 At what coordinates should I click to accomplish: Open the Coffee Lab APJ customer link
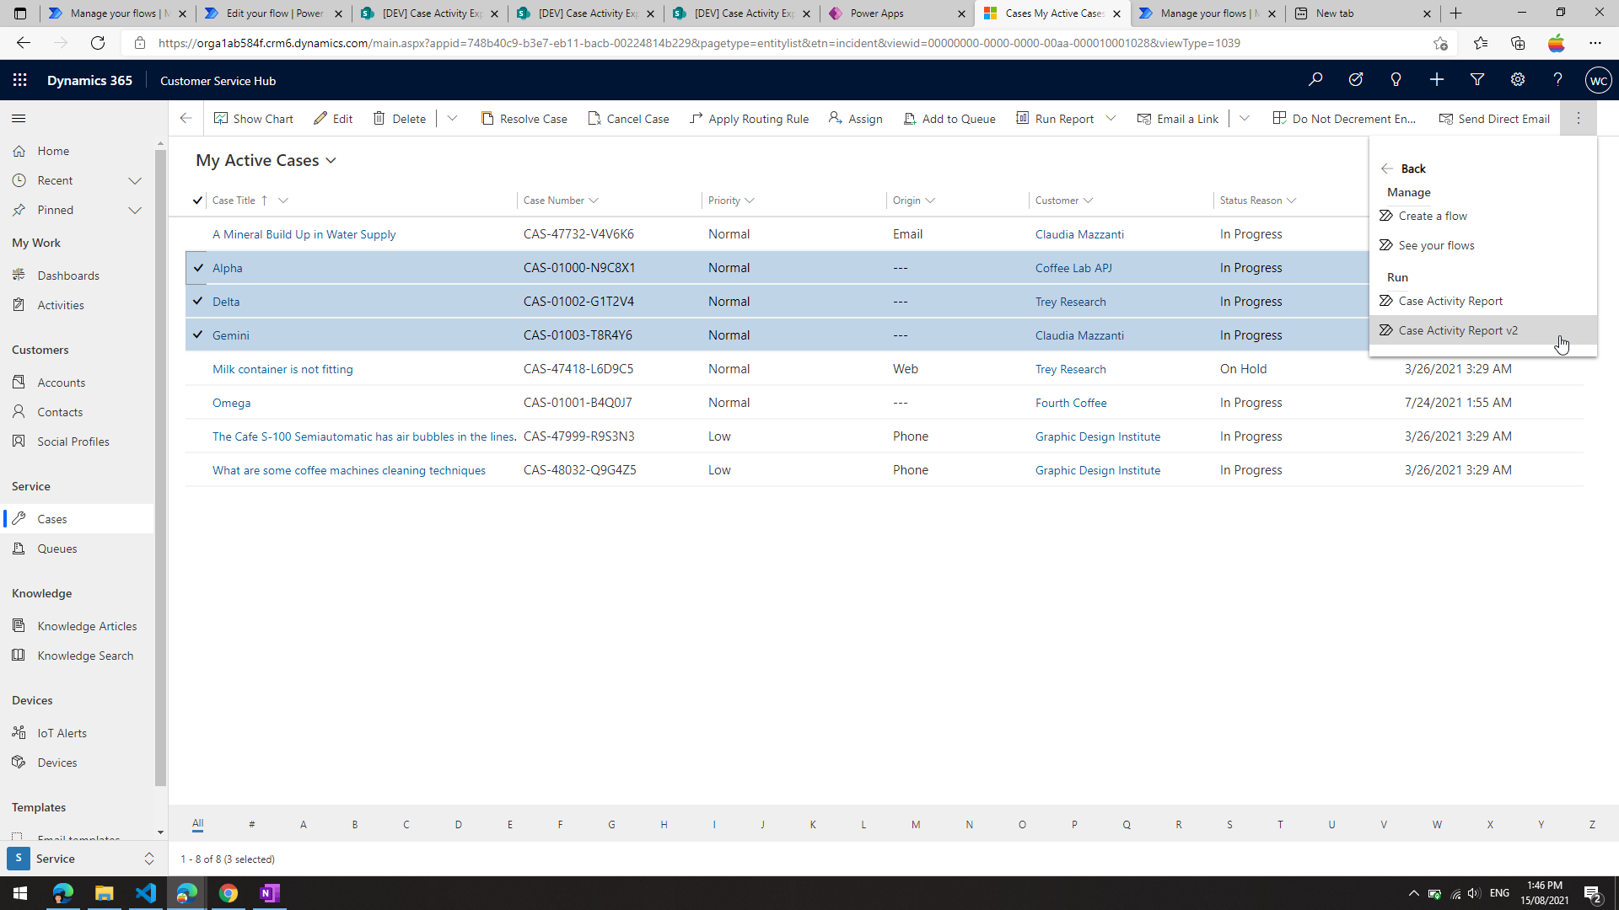pyautogui.click(x=1073, y=268)
